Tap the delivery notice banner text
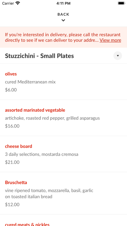Image resolution: width=127 pixels, height=226 pixels. pos(63,37)
